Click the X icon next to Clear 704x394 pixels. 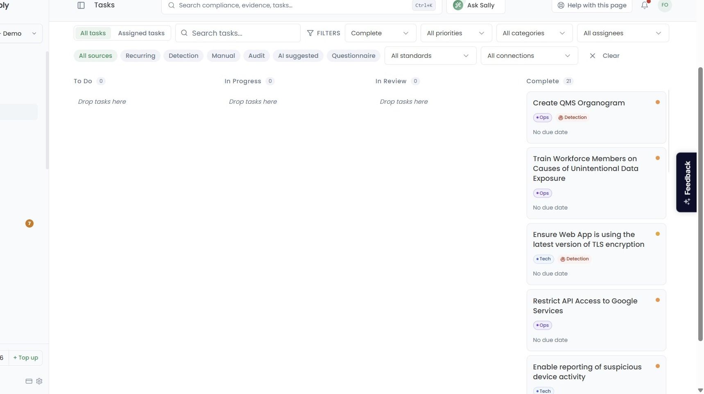point(593,56)
